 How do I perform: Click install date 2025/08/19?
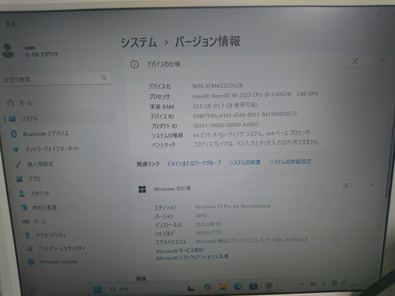(x=208, y=224)
